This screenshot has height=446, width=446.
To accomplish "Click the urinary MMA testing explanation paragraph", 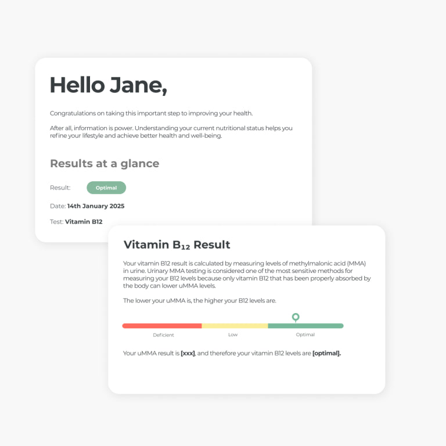I will coord(247,275).
